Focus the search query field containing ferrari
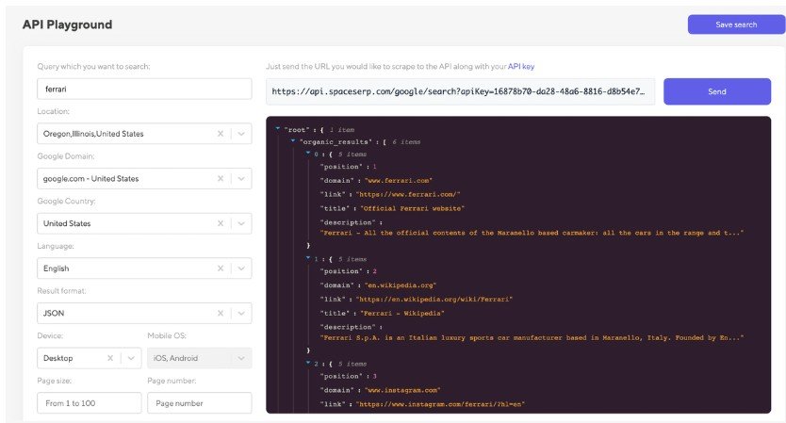Image resolution: width=786 pixels, height=423 pixels. click(144, 89)
